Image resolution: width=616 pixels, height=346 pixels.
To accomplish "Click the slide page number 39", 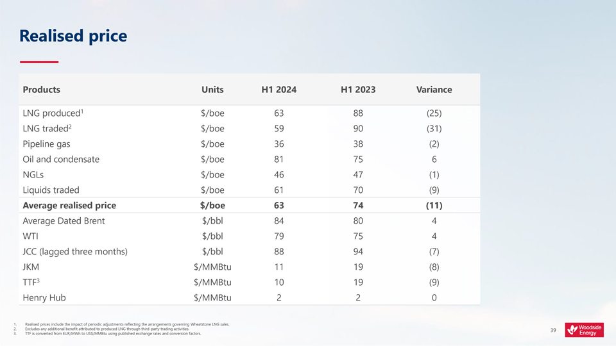I will 553,330.
